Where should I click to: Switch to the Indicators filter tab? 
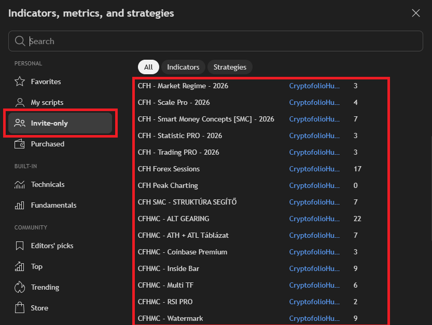(x=183, y=67)
